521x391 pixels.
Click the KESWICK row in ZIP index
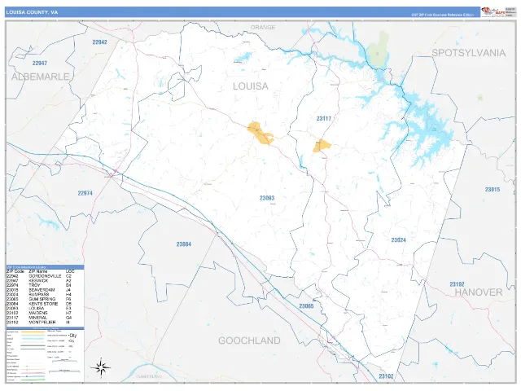pos(45,281)
